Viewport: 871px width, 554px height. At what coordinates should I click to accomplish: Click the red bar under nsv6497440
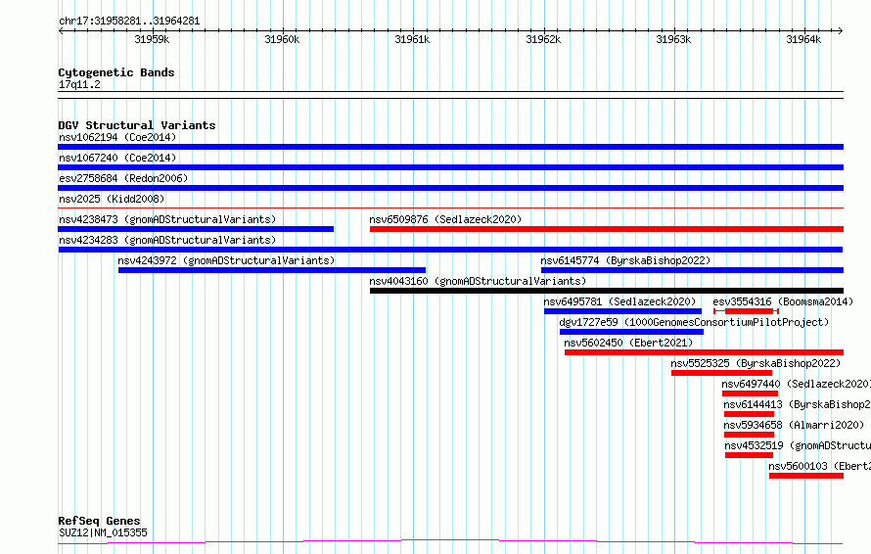[750, 393]
